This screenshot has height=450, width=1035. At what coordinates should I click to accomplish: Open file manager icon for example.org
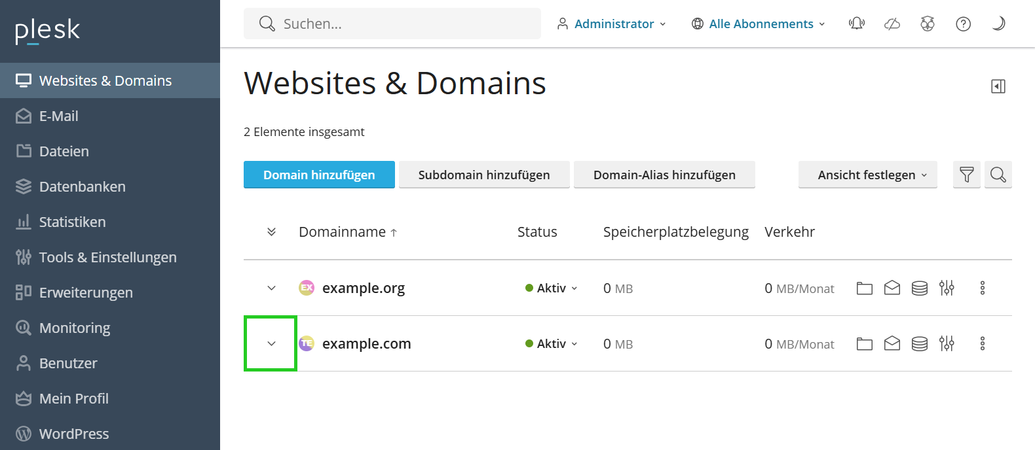click(x=865, y=288)
